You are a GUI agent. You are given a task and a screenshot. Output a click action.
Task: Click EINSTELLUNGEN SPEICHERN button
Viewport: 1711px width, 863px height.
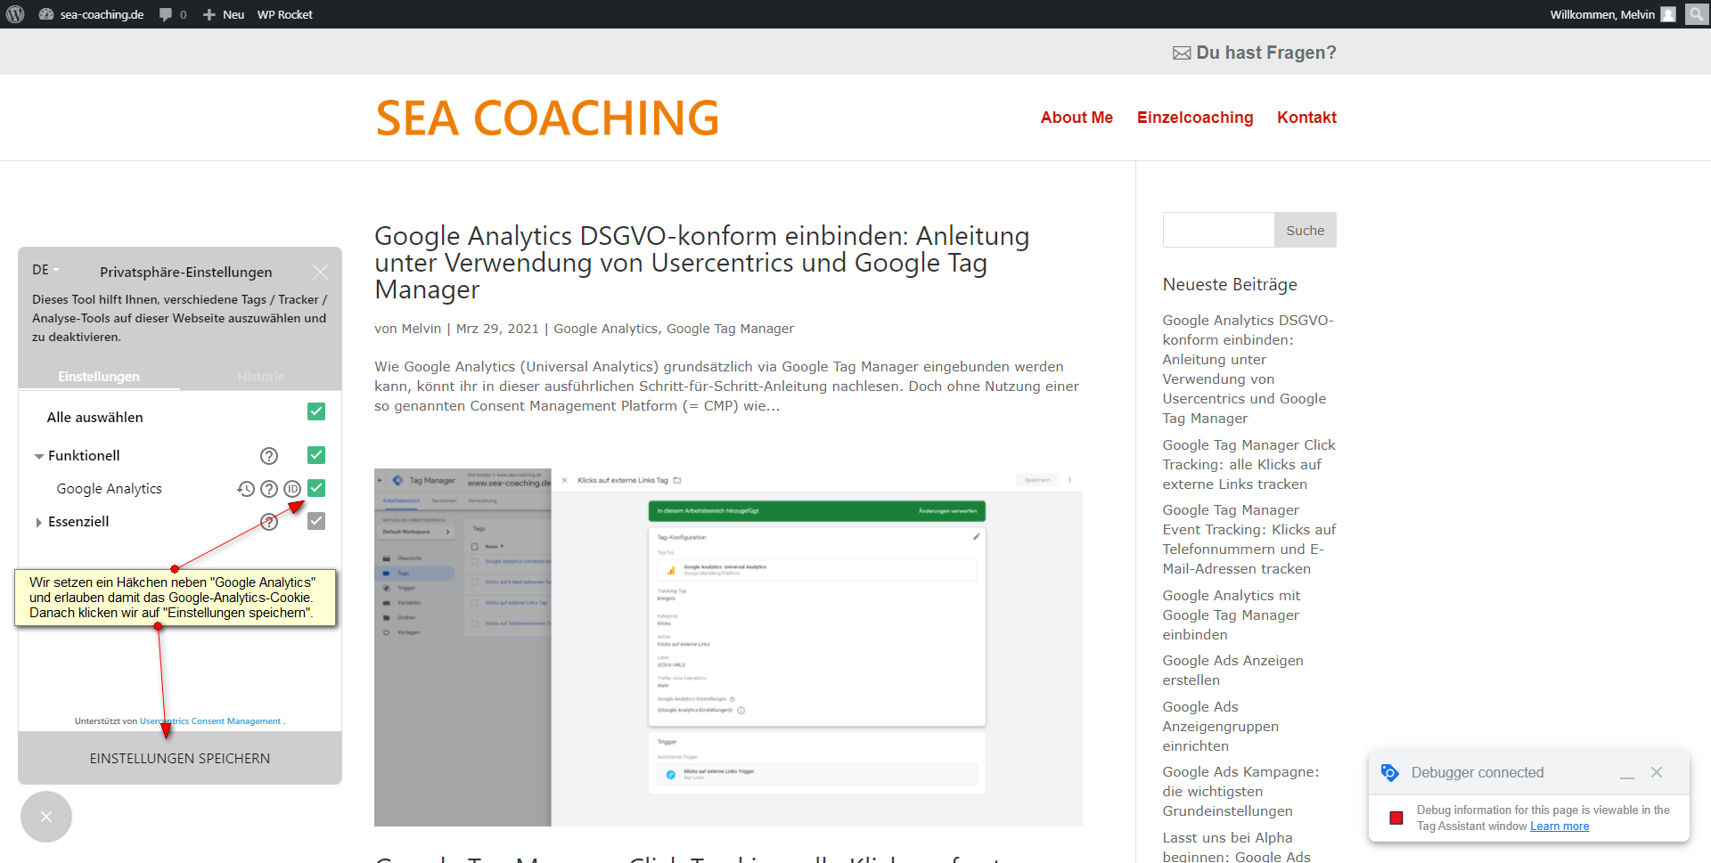[x=180, y=758]
